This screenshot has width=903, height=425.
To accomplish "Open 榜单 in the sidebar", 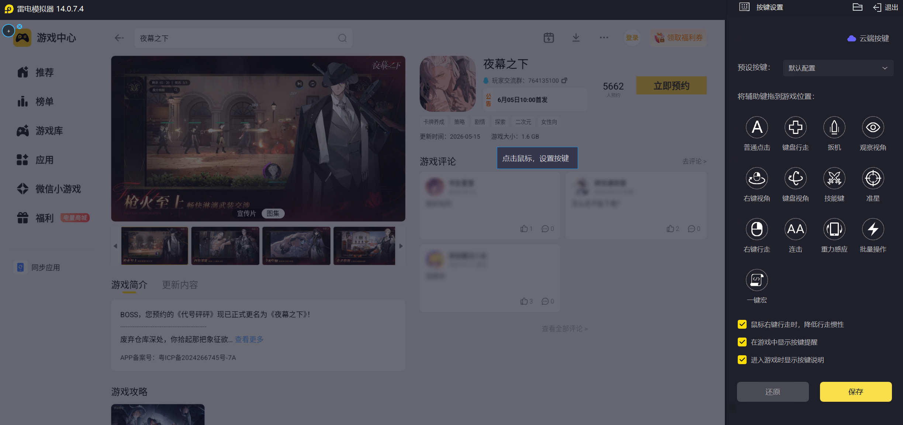I will coord(36,101).
